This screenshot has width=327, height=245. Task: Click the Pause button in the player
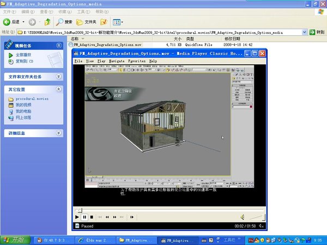(84, 217)
